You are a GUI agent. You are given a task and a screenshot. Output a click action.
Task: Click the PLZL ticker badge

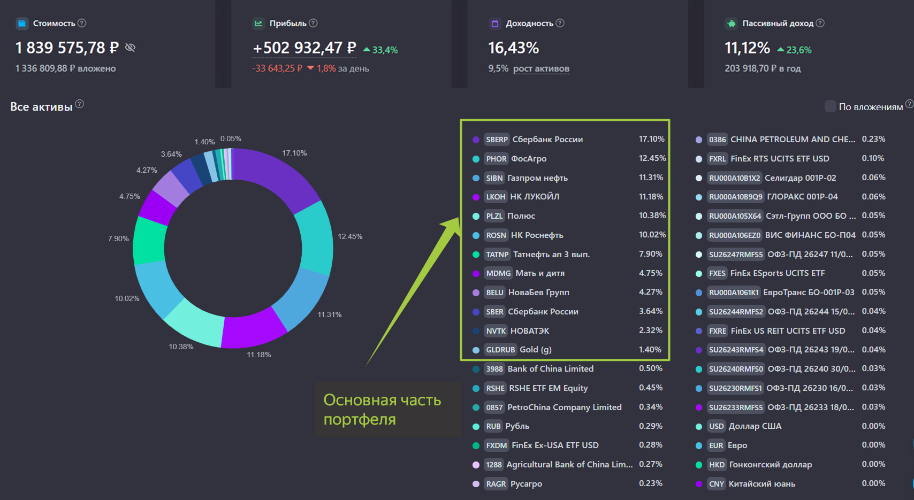pos(494,216)
